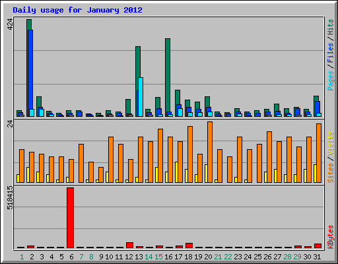Select the orange bar for day 31

(x=319, y=153)
